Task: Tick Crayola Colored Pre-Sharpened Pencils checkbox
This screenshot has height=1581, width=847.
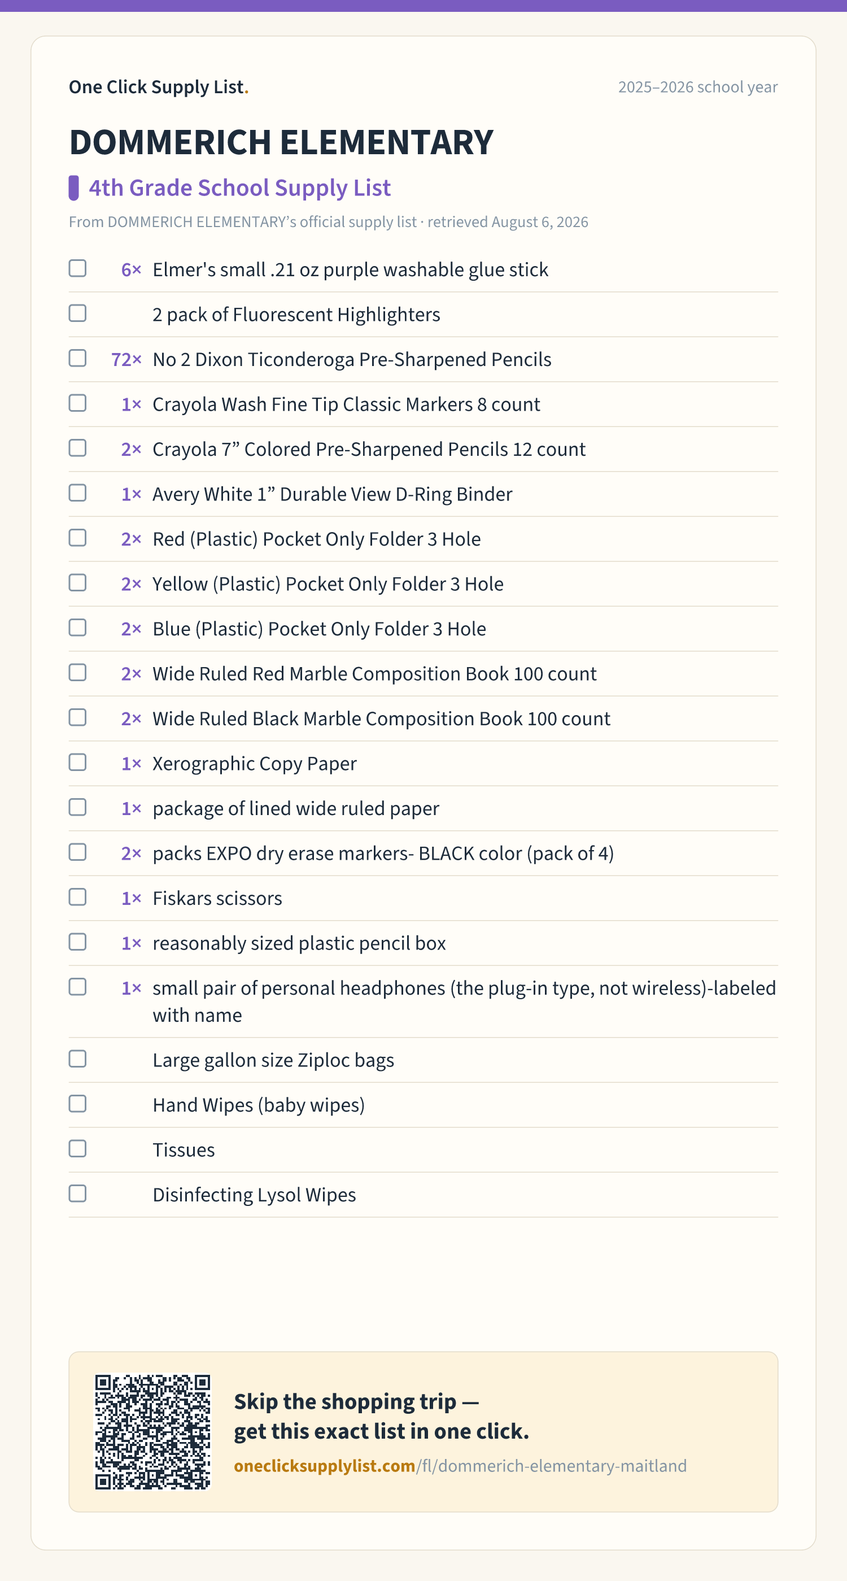Action: 77,448
